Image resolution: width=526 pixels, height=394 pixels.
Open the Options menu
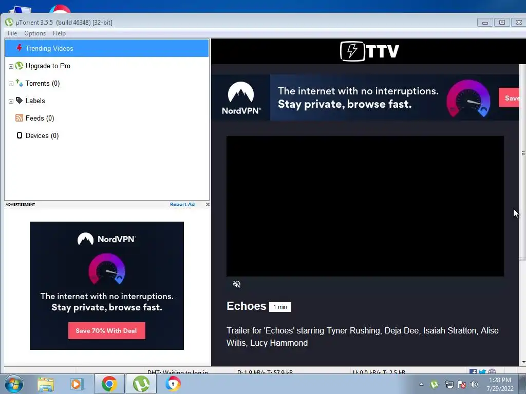click(x=35, y=33)
